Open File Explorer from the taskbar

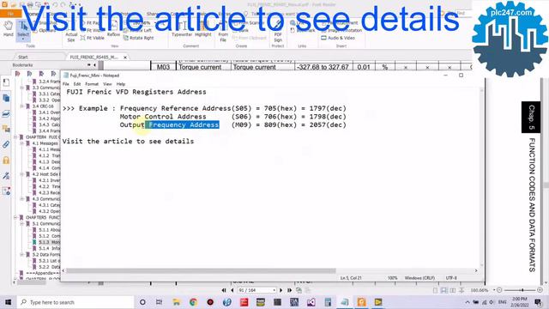[x=177, y=302]
